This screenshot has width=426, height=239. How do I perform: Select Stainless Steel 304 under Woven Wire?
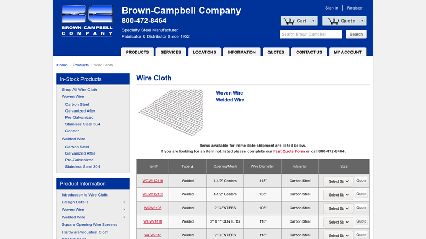(x=83, y=124)
